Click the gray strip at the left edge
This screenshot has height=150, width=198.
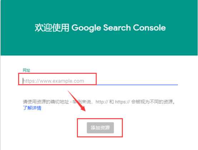point(0,102)
